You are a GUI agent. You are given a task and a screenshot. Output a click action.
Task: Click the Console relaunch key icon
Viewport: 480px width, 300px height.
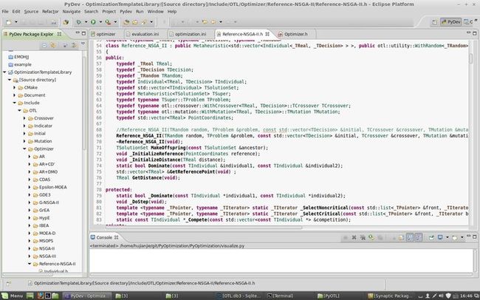(371, 237)
